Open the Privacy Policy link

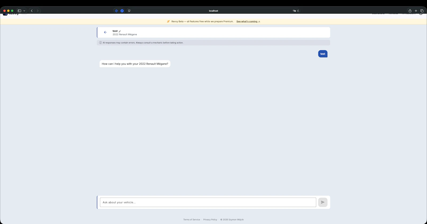(210, 220)
